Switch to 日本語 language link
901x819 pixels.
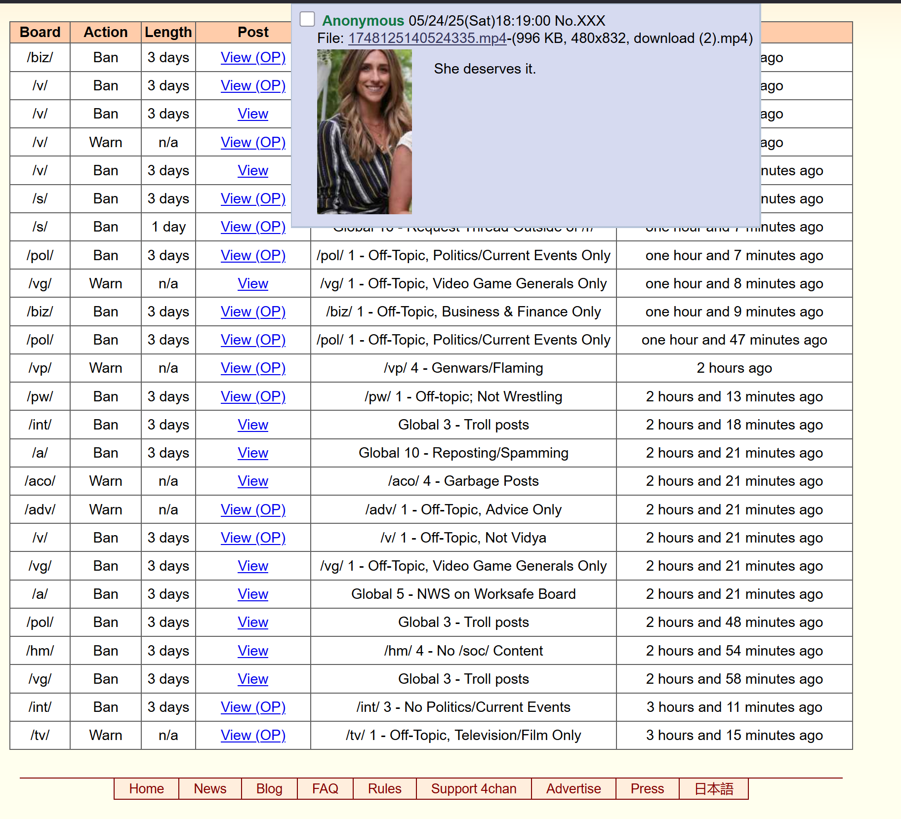714,788
